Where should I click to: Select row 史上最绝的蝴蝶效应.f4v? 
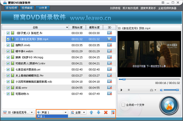point(59,75)
